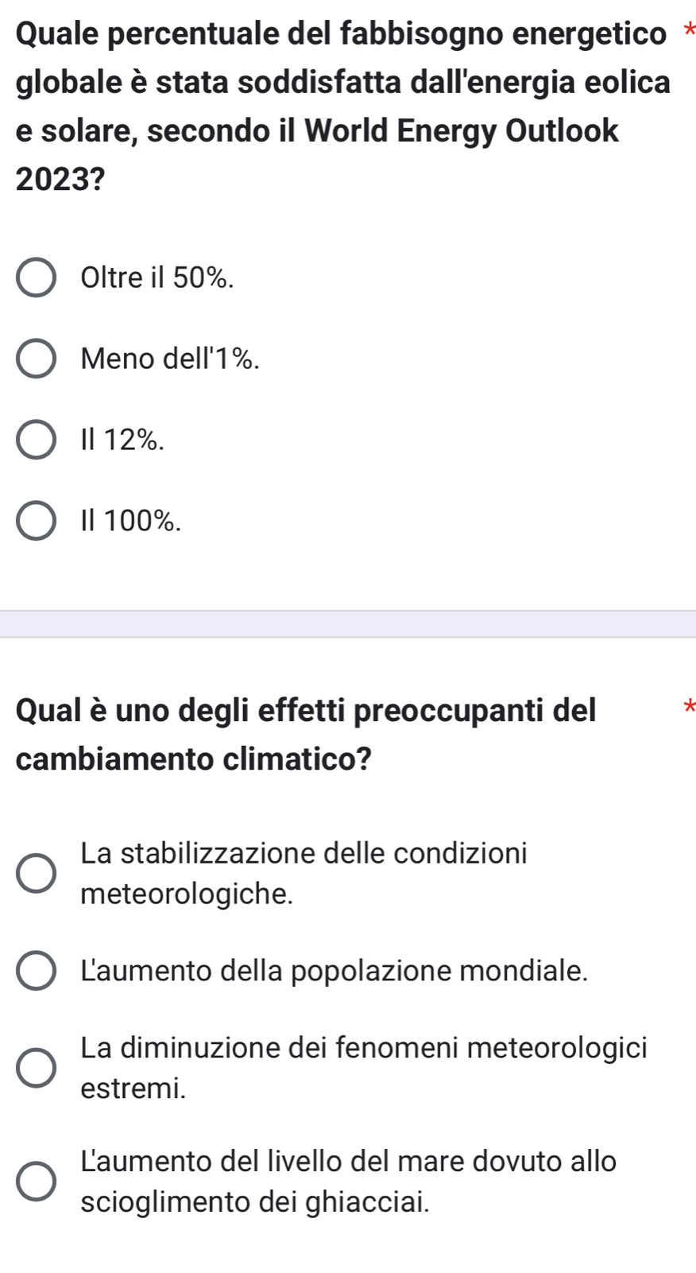Select radio for 'L'aumento del livello del mare'
696x1273 pixels.
[x=37, y=1181]
